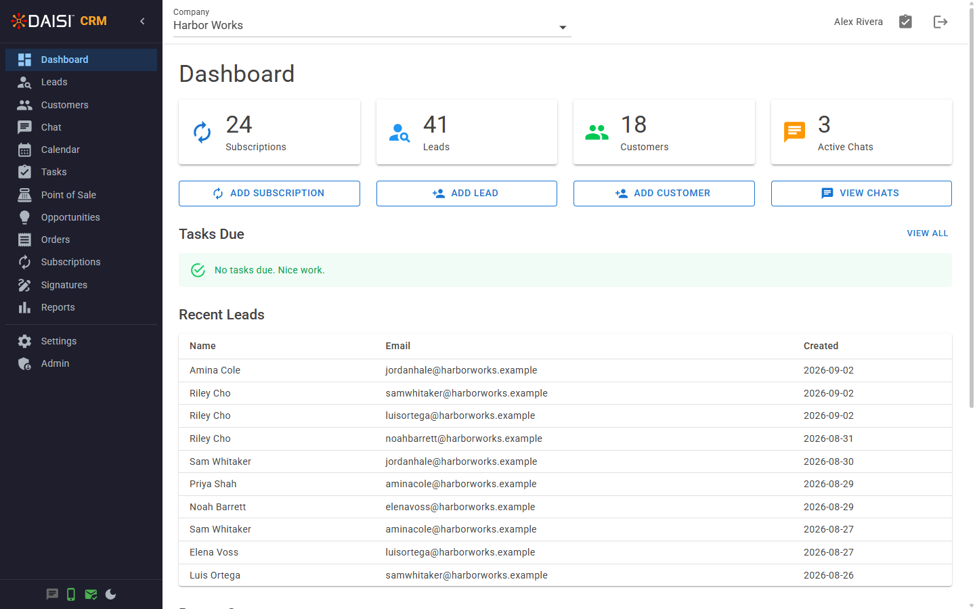Screen dimensions: 975x609
Task: Click email samwhitaker@harborworks.example in Riley Cho row
Action: 467,393
